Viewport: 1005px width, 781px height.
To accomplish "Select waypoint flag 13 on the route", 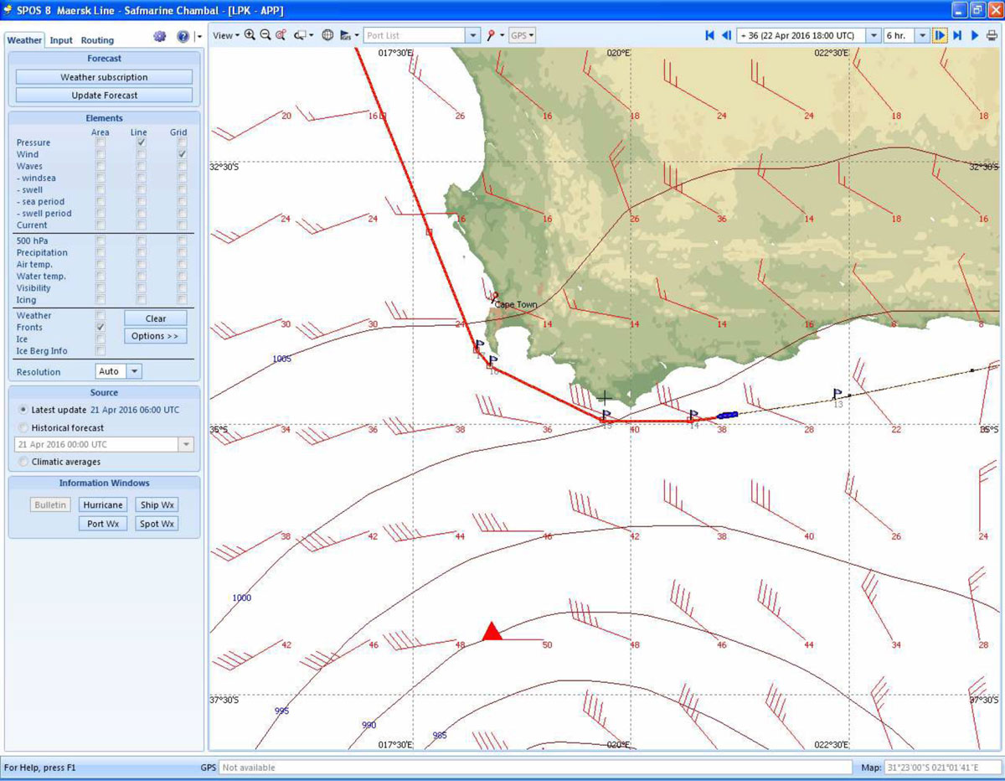I will (x=837, y=394).
